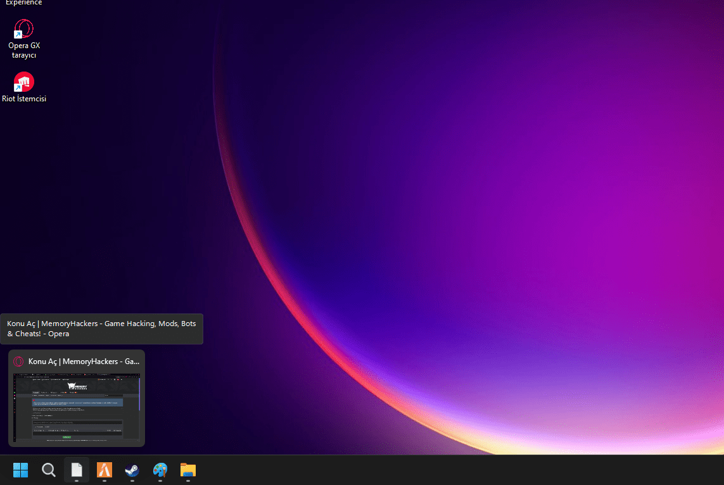Open File Explorer from the taskbar

188,470
